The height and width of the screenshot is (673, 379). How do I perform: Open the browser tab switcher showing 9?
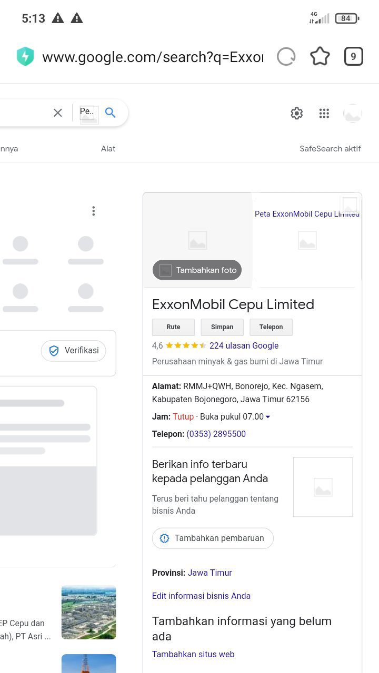(x=353, y=57)
